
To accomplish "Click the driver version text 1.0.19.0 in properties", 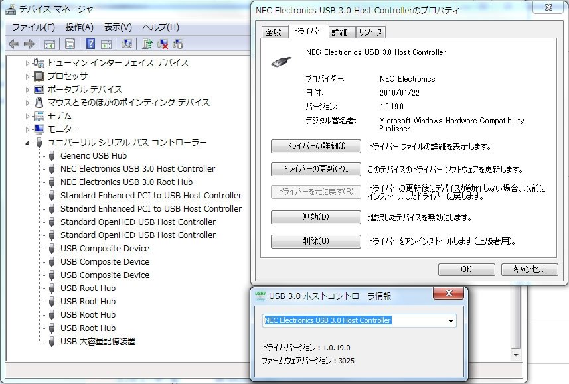I will (392, 107).
